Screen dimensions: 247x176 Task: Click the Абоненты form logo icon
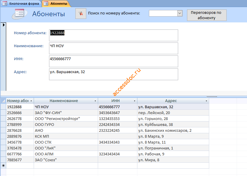(x=19, y=14)
